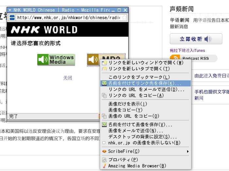Click the new-window icon beside リンクを新しいウィンドウで開く
Image resolution: width=229 pixels, height=171 pixels.
tap(104, 63)
